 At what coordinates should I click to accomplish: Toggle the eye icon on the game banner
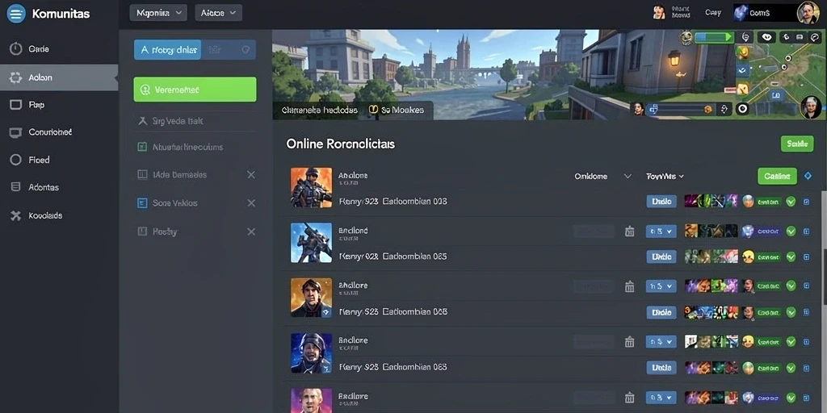coord(766,37)
